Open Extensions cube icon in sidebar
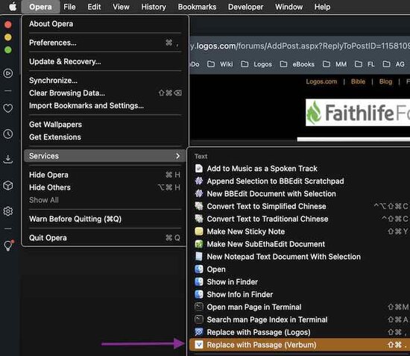410x356 pixels. coord(8,186)
